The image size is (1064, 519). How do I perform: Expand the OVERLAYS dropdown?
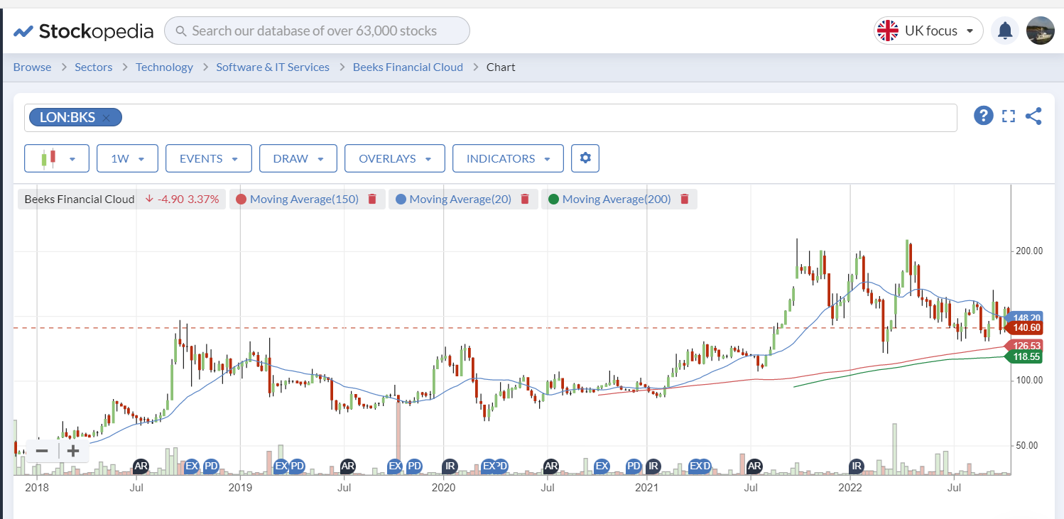pos(395,158)
